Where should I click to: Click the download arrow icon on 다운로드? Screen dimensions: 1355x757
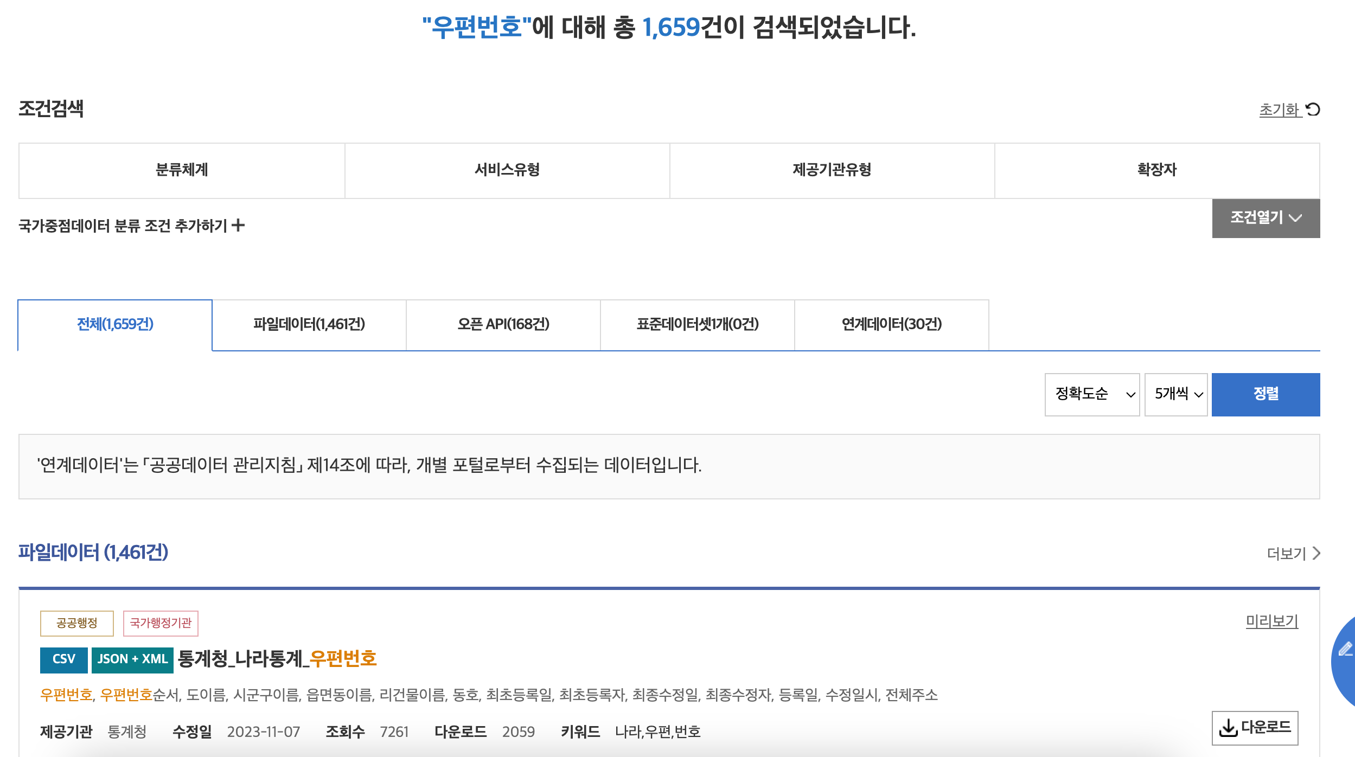(x=1228, y=728)
